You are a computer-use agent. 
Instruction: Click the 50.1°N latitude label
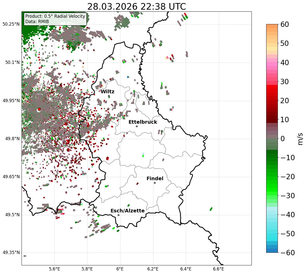click(x=12, y=62)
